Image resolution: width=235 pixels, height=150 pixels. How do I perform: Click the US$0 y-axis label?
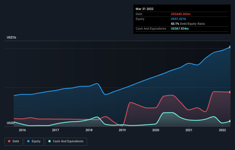[x=11, y=123]
